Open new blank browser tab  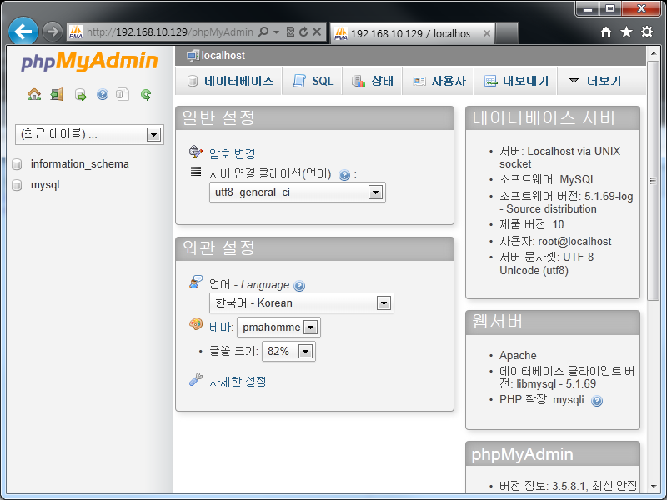(x=507, y=33)
